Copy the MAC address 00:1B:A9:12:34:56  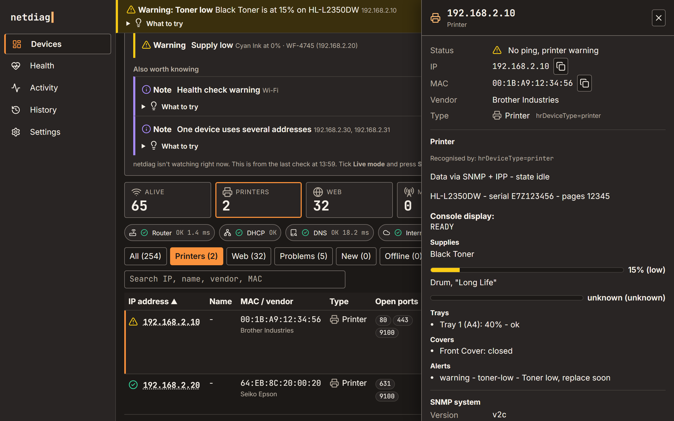click(x=584, y=83)
